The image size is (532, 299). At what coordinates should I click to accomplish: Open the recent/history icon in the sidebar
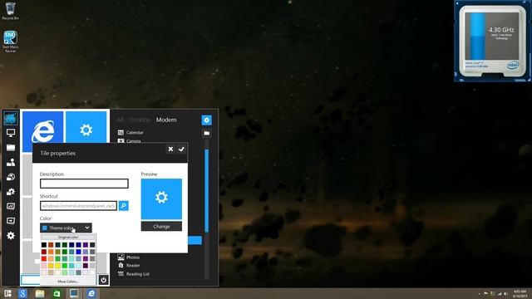(x=11, y=177)
